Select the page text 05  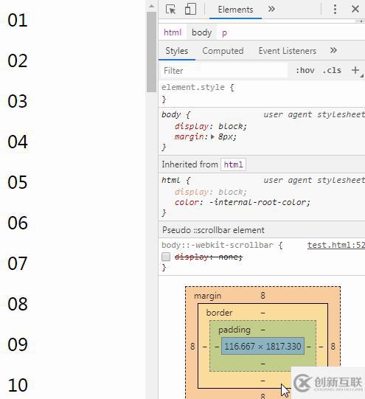tap(17, 182)
